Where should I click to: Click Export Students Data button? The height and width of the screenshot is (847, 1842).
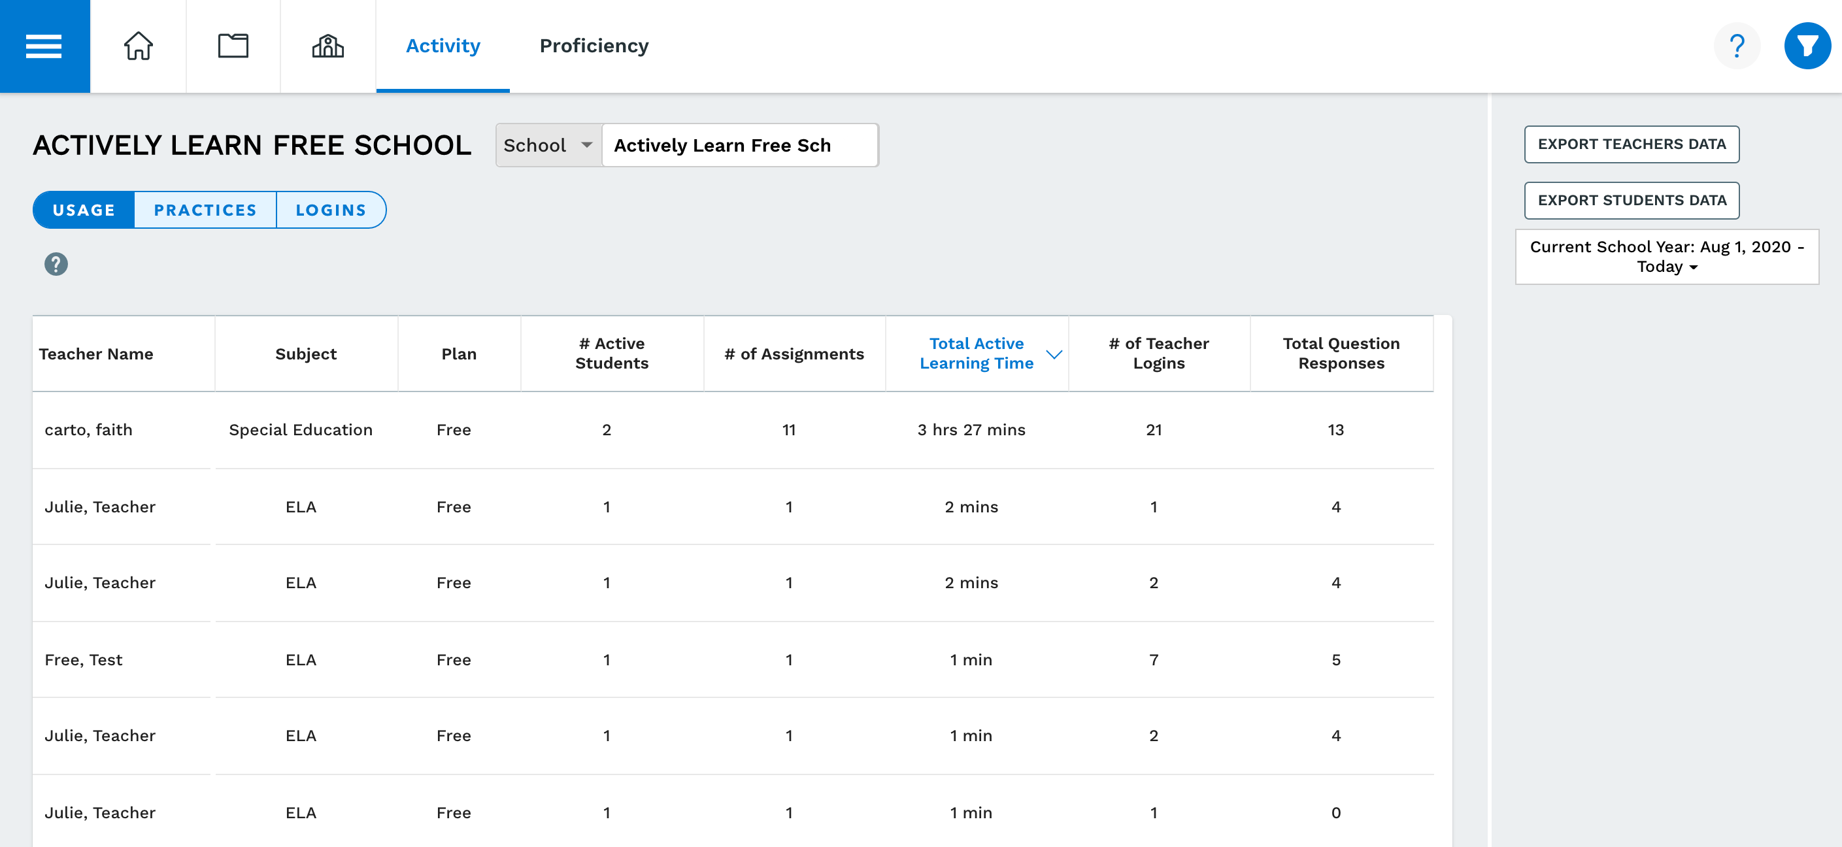(x=1632, y=201)
